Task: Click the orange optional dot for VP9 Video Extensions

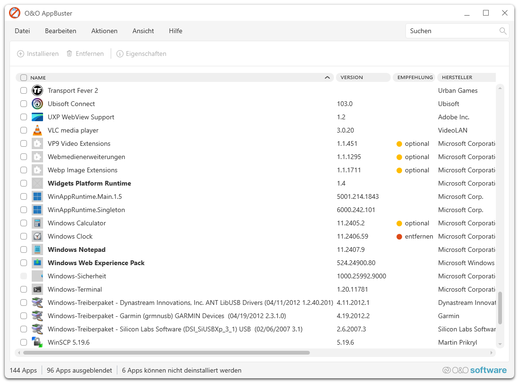Action: click(399, 144)
